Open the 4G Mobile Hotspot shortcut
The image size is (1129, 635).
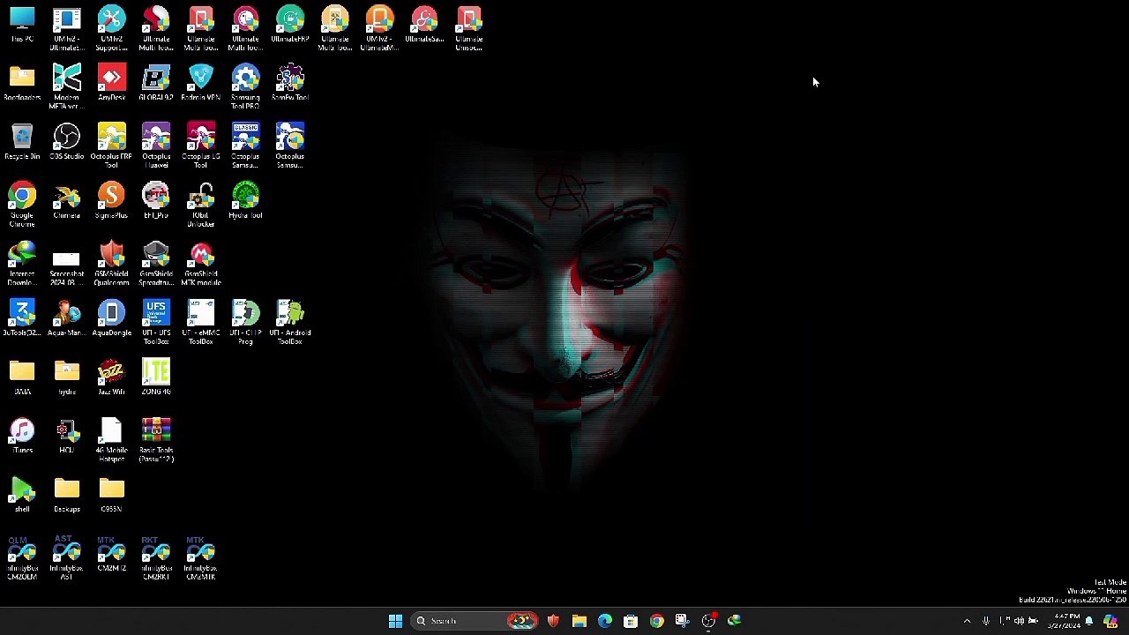click(111, 440)
